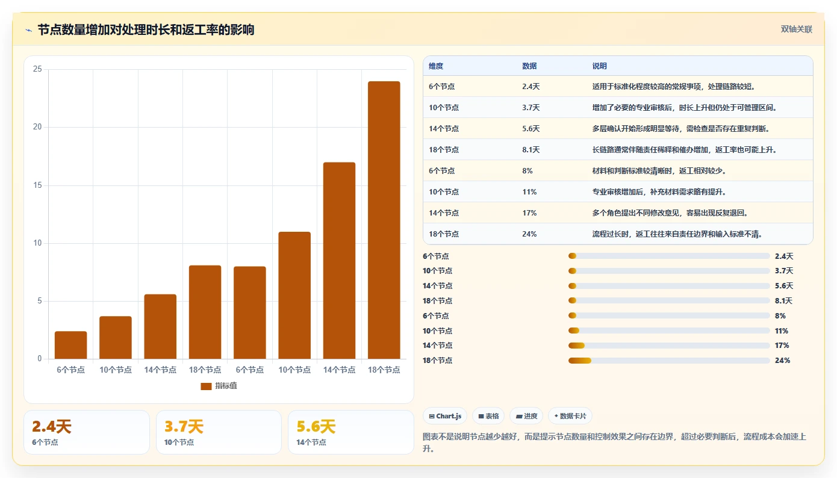
Task: Click the progress bar showing 17%
Action: (669, 346)
